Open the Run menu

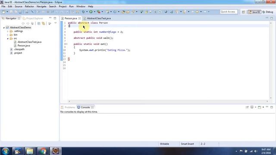point(71,6)
